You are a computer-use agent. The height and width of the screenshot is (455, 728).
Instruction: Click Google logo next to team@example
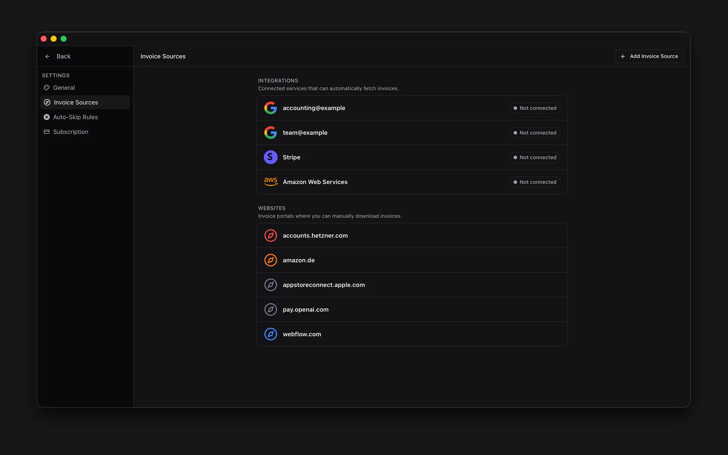point(270,133)
